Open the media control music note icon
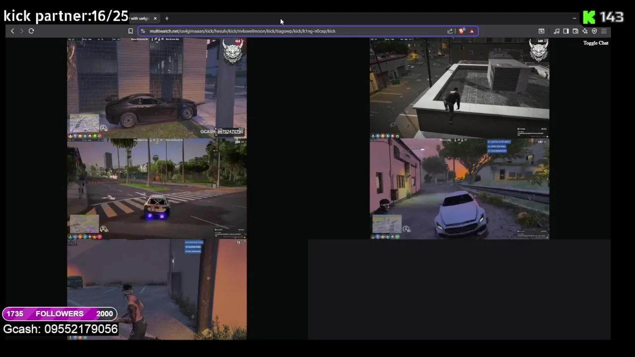Screen dimensions: 635x357 tap(557, 31)
